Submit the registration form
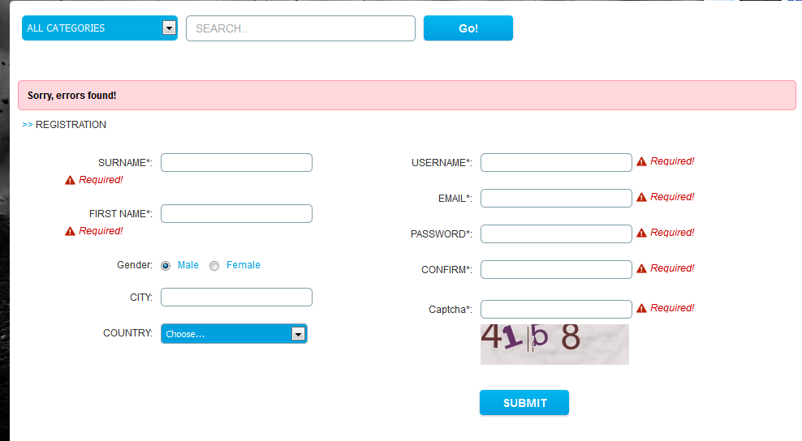The height and width of the screenshot is (441, 802). (524, 403)
